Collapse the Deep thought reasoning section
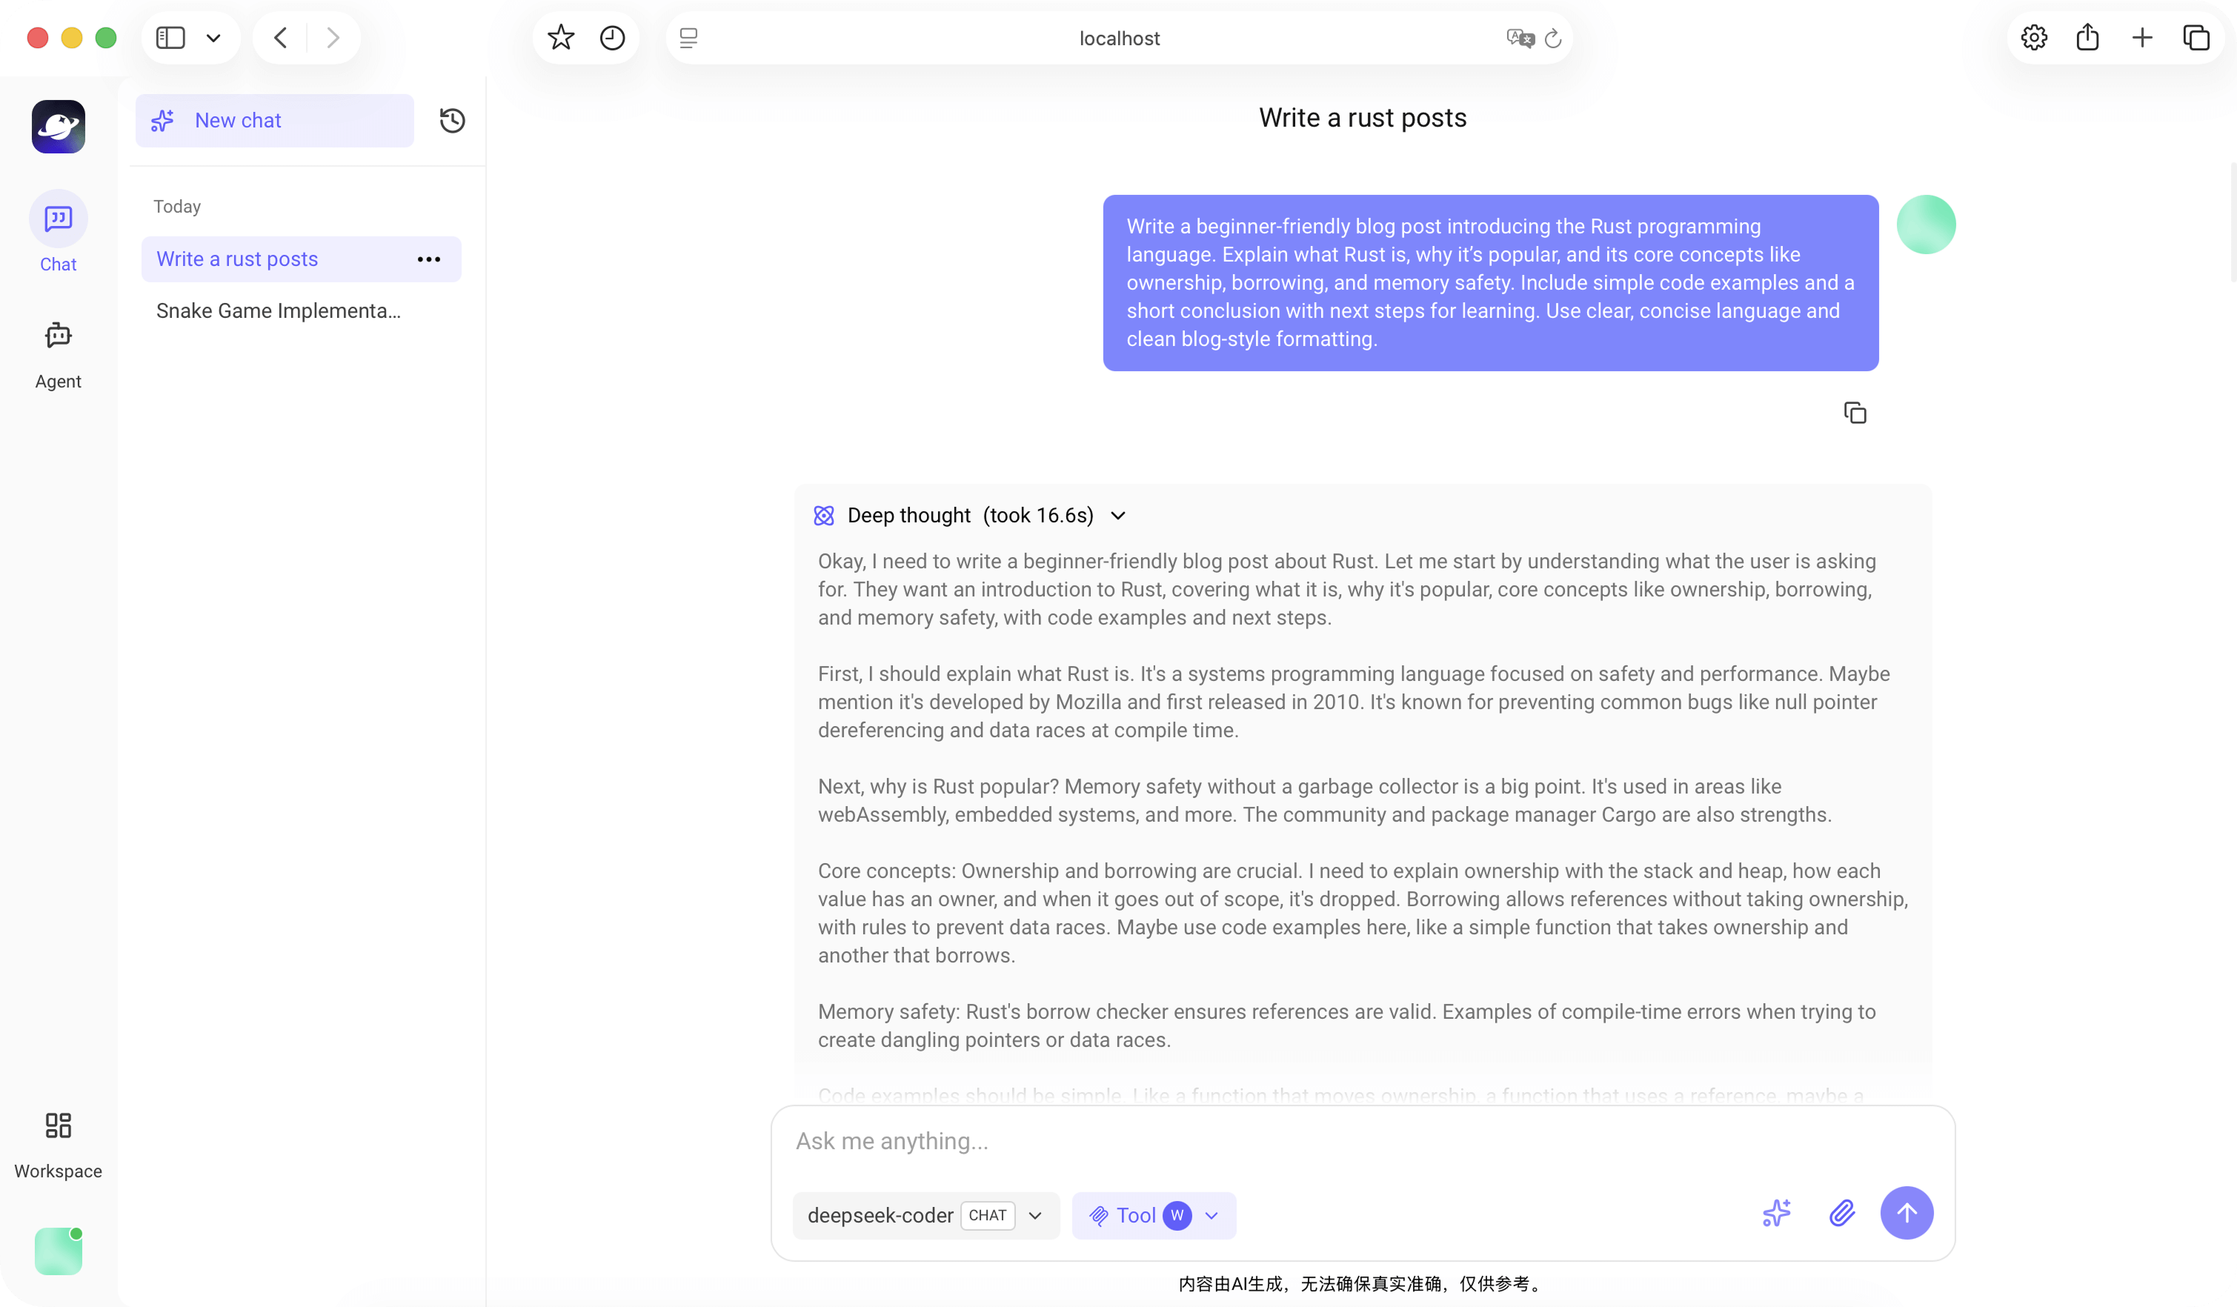The image size is (2237, 1307). (1117, 515)
